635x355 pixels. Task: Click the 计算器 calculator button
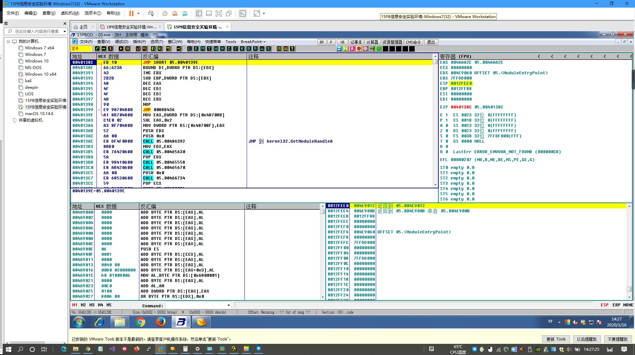[372, 42]
